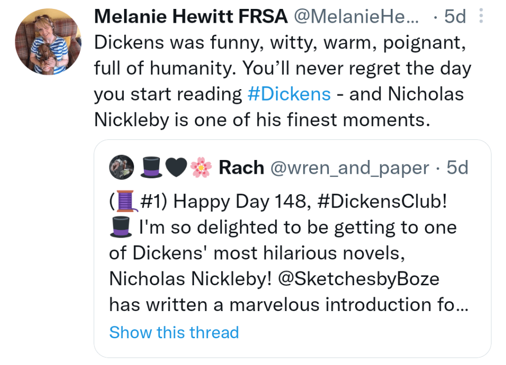Open the quoted tweet's 5d timestamp
The height and width of the screenshot is (365, 506).
click(457, 168)
